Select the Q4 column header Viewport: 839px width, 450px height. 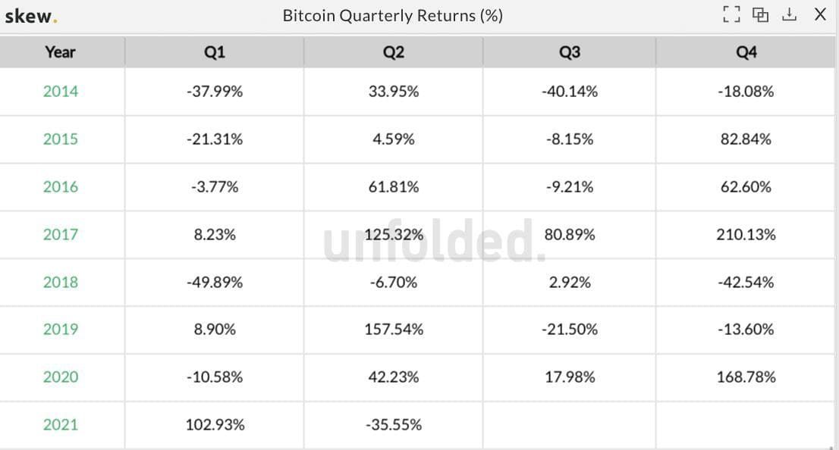[746, 52]
